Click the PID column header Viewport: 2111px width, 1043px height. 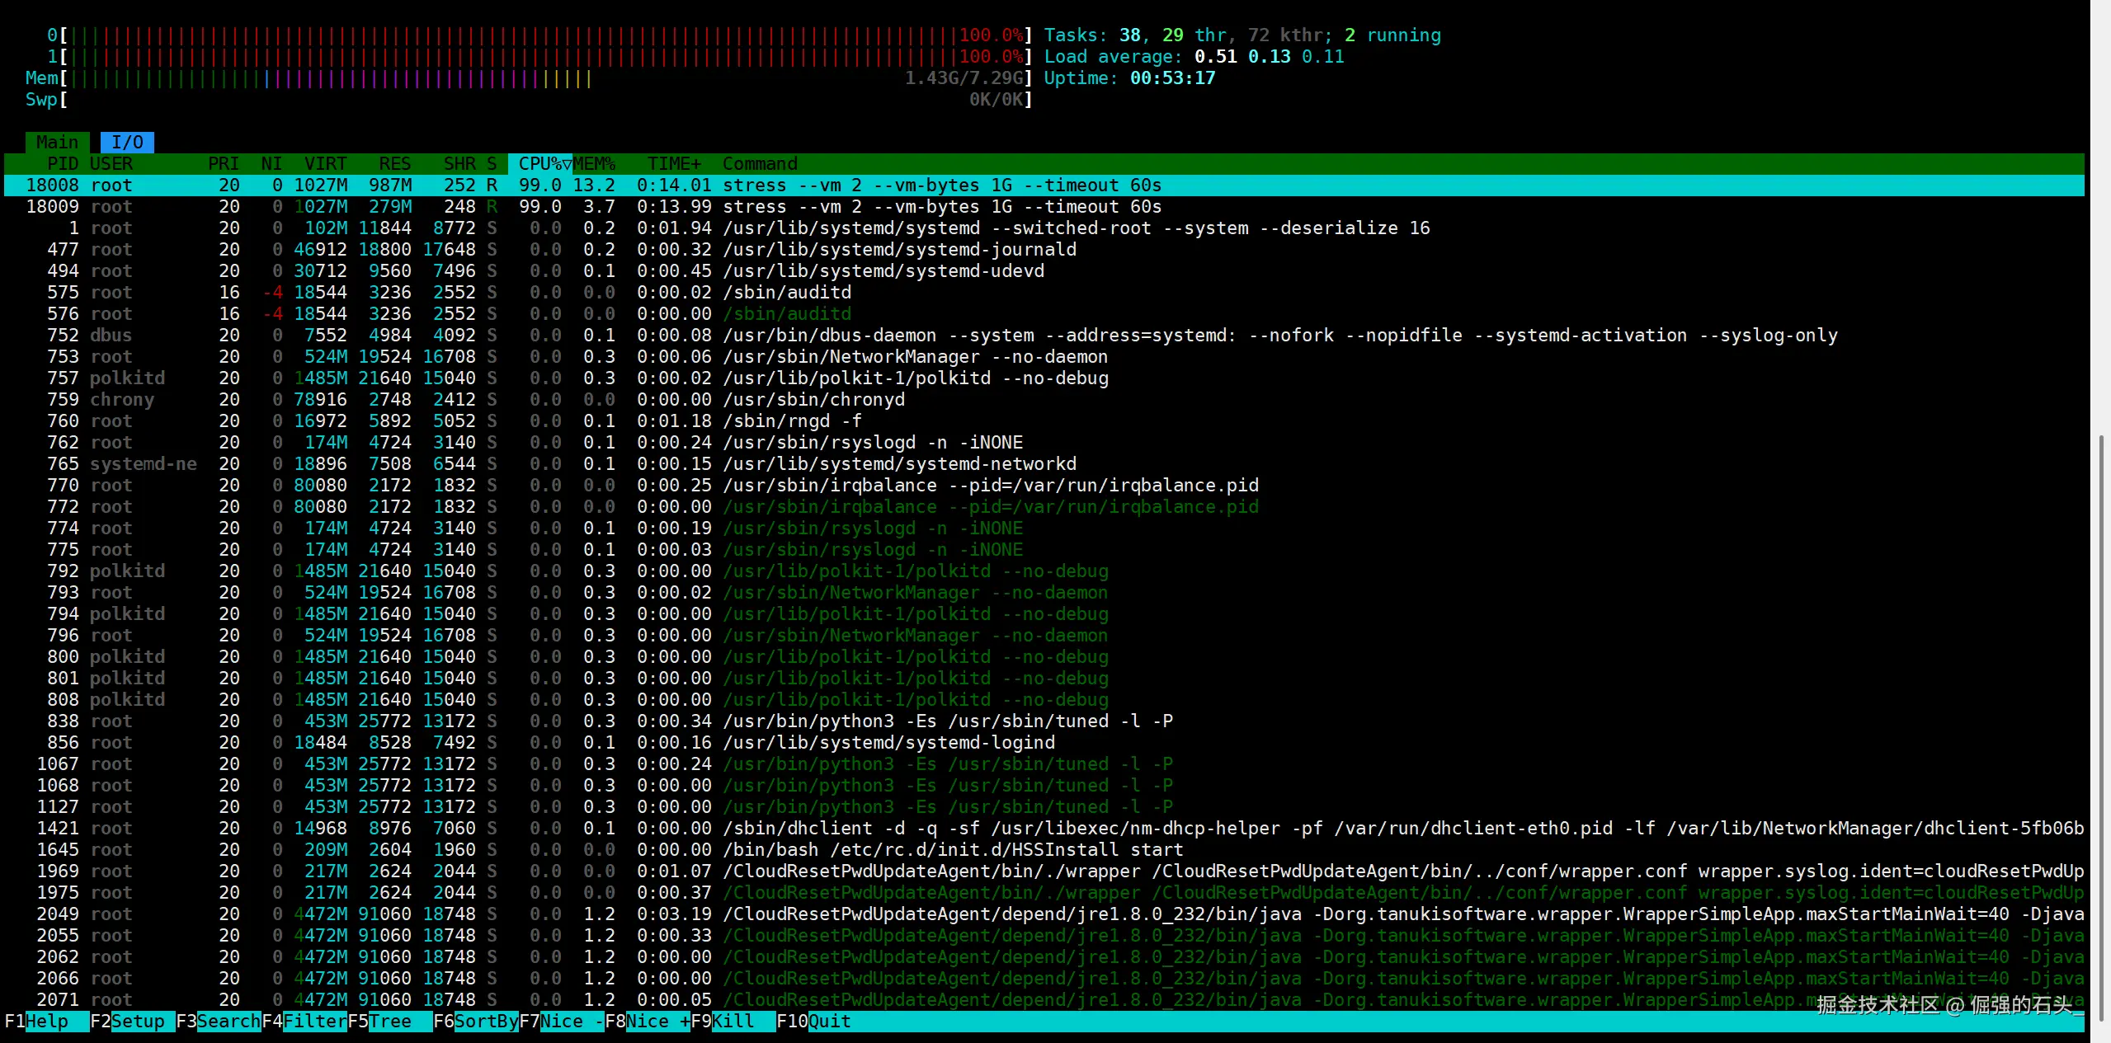(63, 164)
